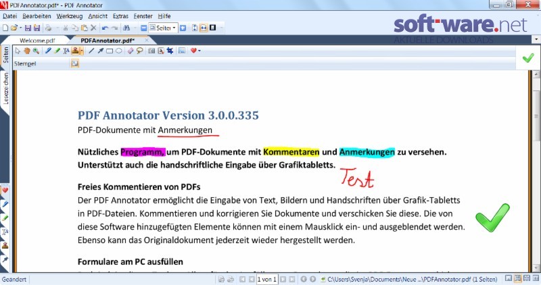This screenshot has height=285, width=541.
Task: Save the document with the first disk icon
Action: coord(28,28)
